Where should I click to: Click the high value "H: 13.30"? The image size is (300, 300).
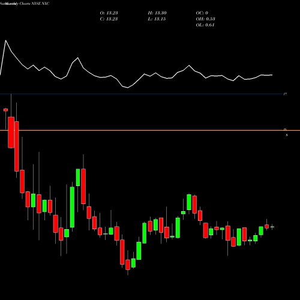pos(157,13)
